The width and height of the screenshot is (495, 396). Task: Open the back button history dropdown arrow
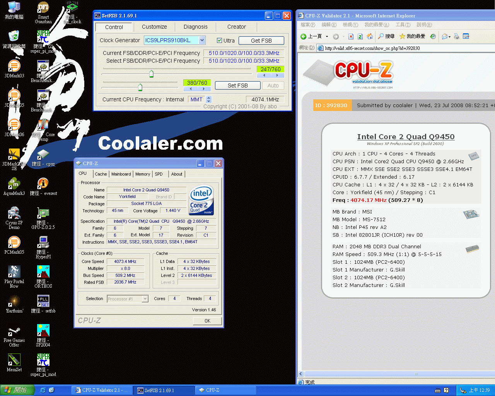[327, 36]
